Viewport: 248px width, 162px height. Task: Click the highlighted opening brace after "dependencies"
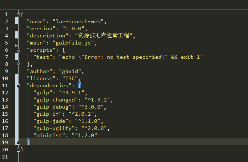tap(80, 85)
